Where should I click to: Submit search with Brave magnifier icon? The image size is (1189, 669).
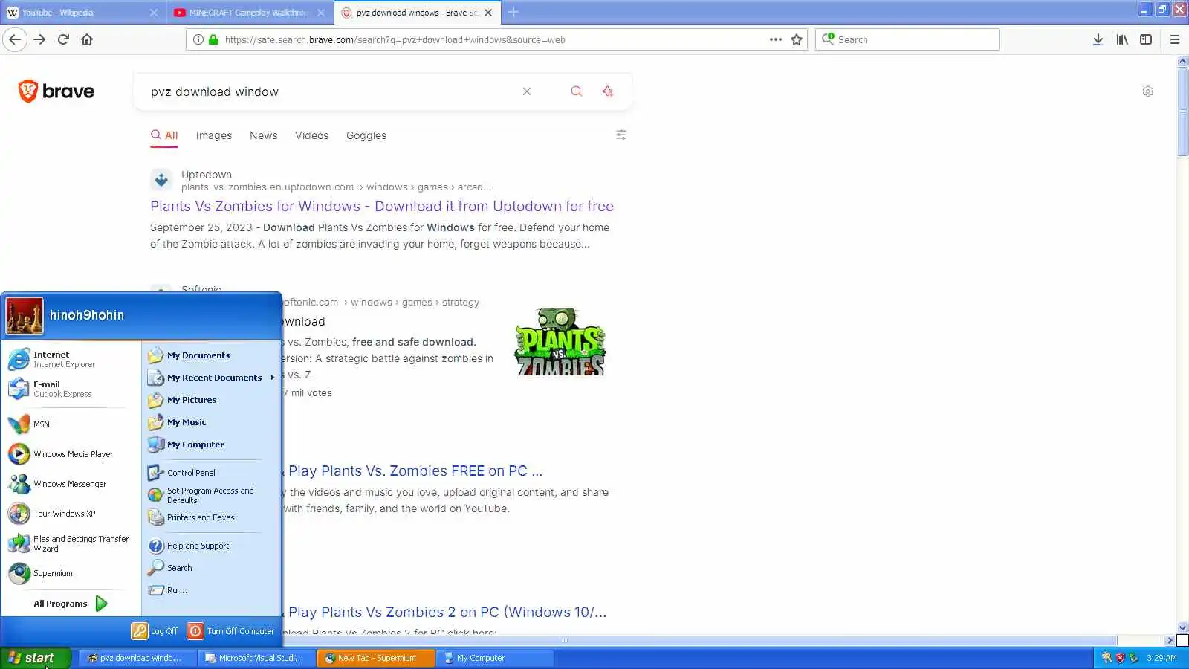pyautogui.click(x=577, y=91)
